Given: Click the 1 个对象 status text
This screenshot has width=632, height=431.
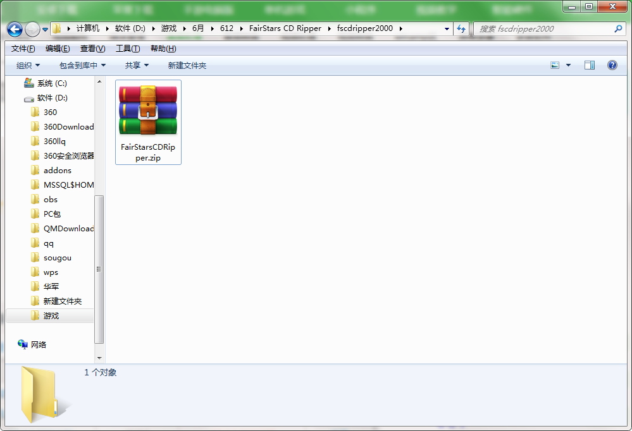Looking at the screenshot, I should pyautogui.click(x=101, y=373).
